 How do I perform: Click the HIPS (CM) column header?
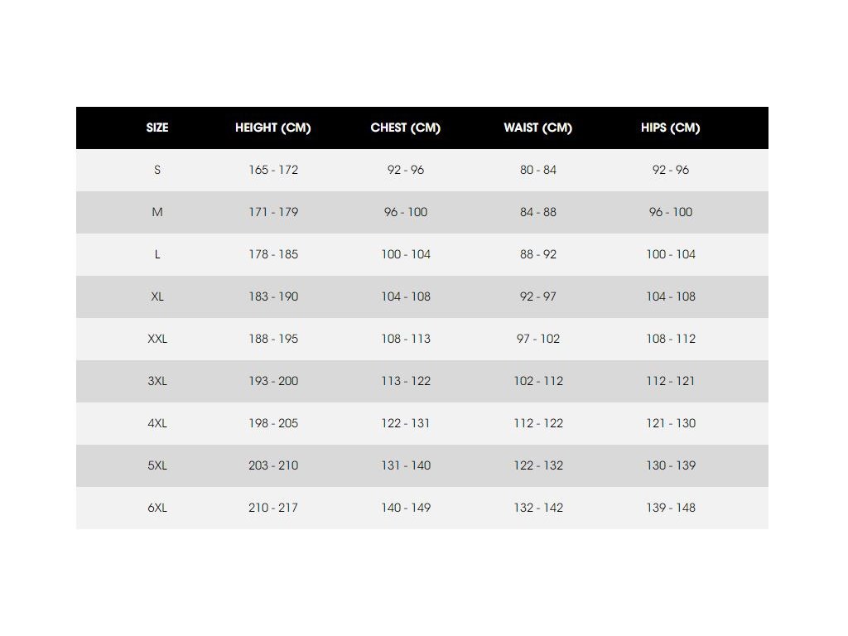pyautogui.click(x=671, y=128)
